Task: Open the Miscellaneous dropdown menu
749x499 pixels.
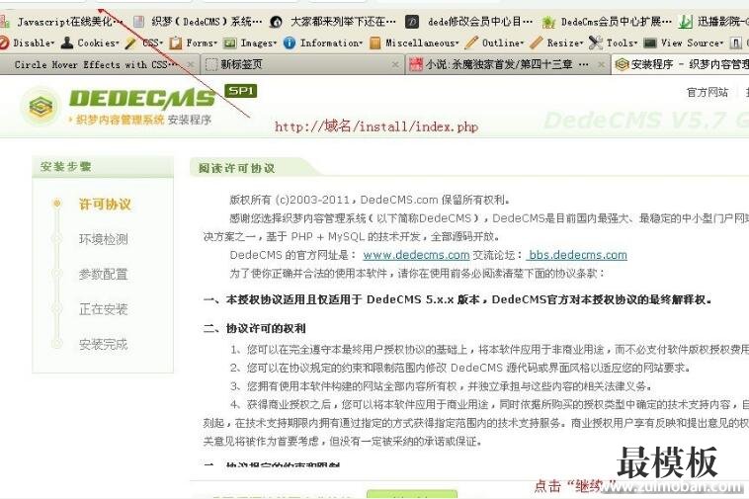Action: coord(422,42)
